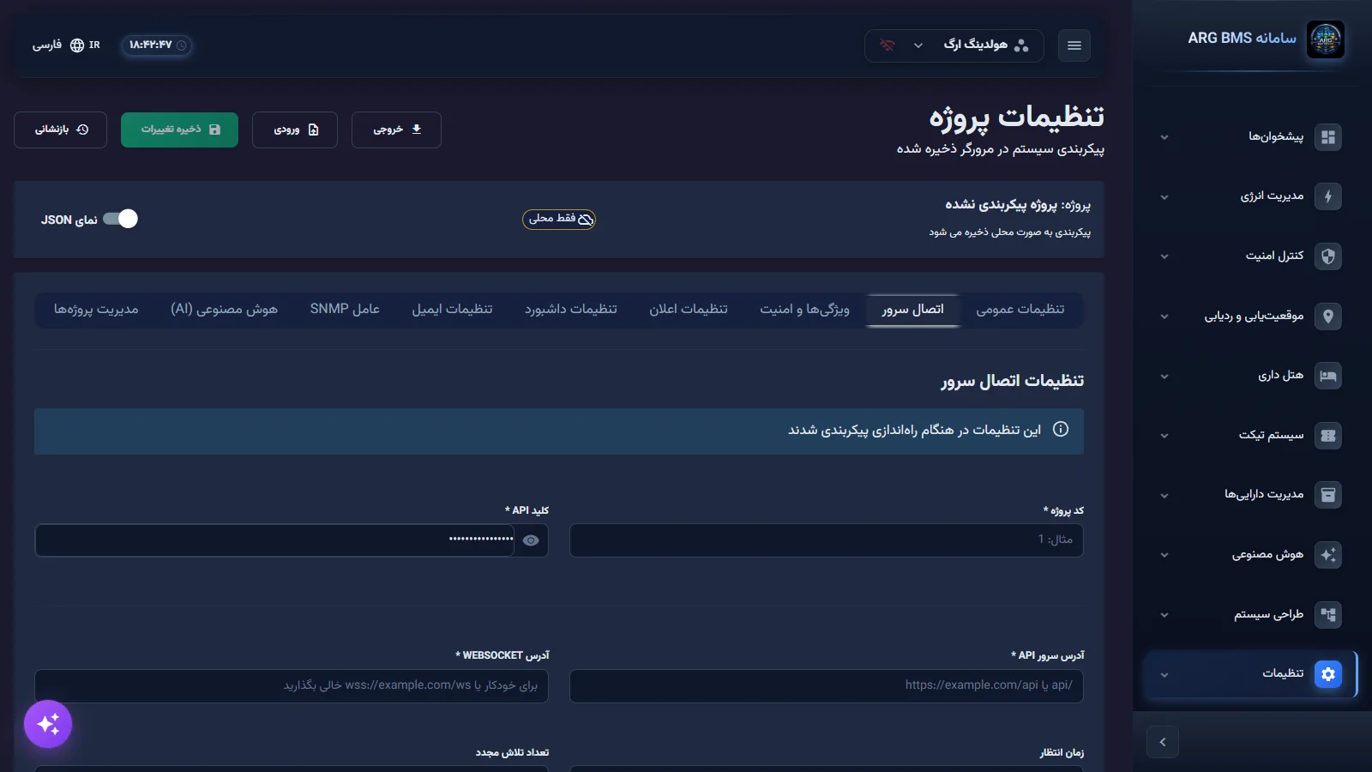
Task: Expand the security control chevron
Action: click(1164, 256)
